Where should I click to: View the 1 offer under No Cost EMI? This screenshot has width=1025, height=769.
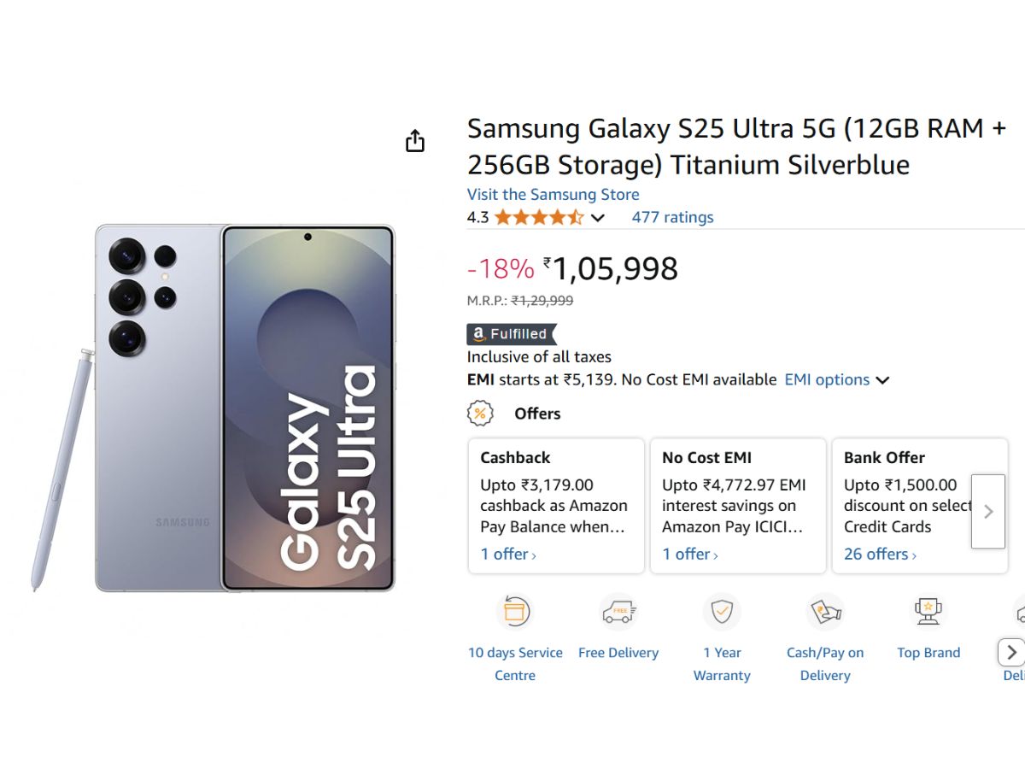click(x=690, y=554)
